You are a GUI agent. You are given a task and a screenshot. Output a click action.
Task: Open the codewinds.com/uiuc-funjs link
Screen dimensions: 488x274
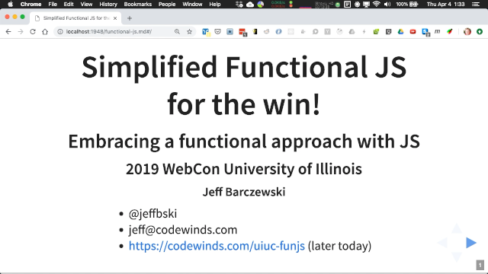(x=217, y=246)
